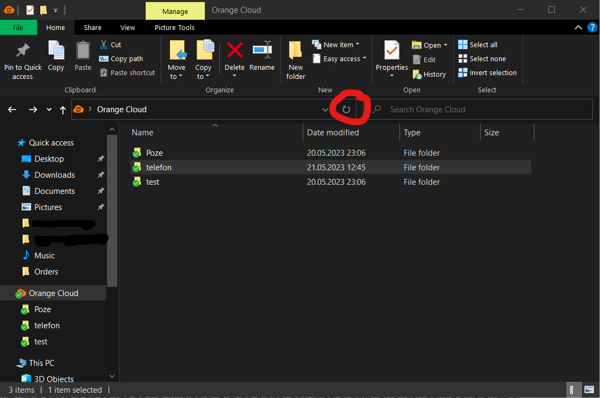600x398 pixels.
Task: Click the Refresh button in address bar
Action: (346, 109)
